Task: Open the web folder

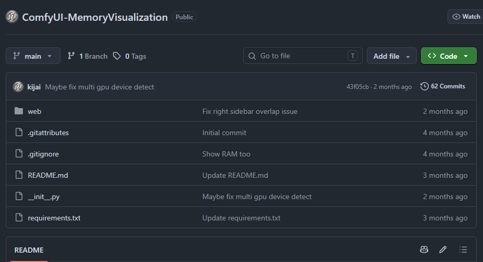Action: (x=34, y=111)
